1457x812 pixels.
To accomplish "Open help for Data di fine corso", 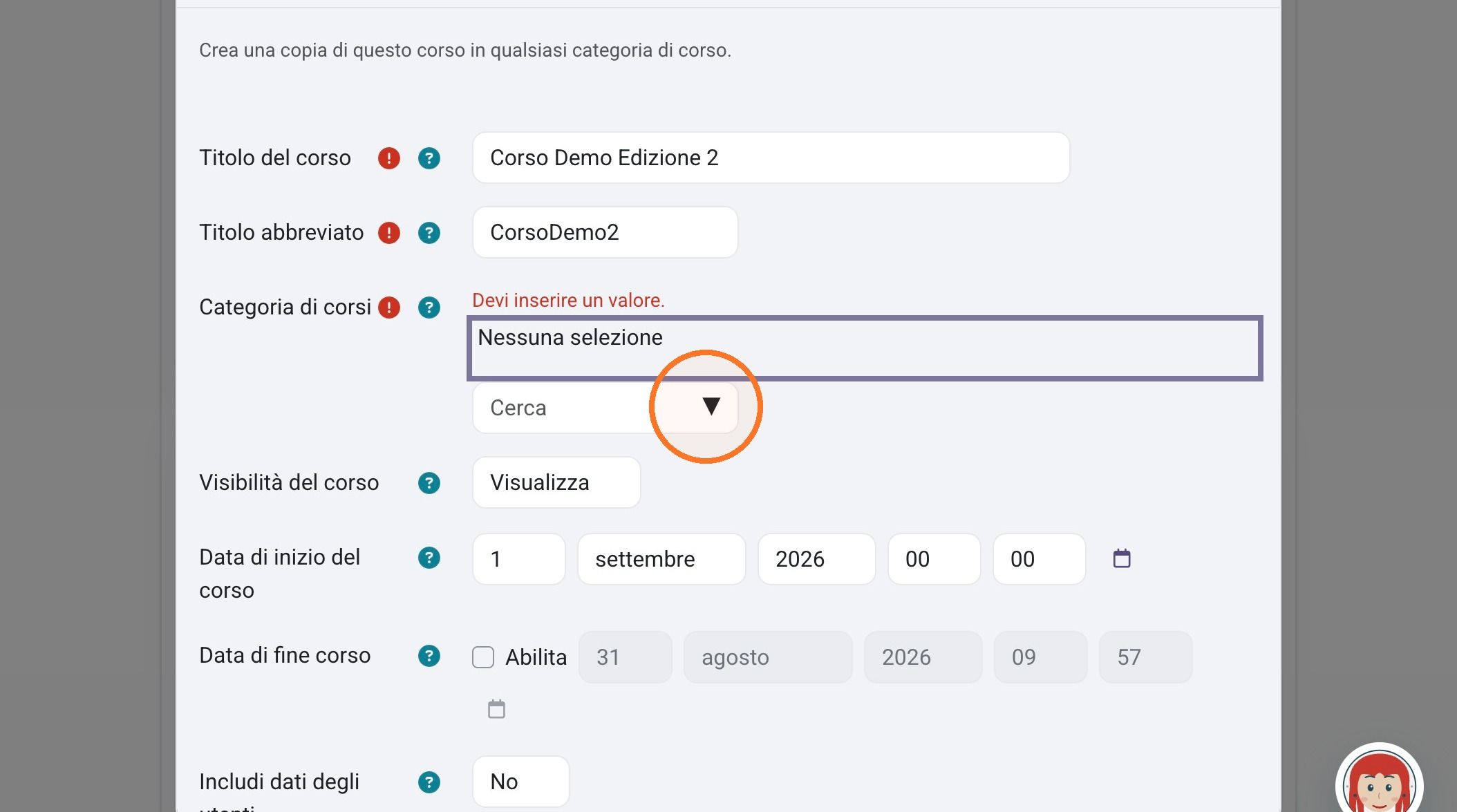I will (429, 656).
